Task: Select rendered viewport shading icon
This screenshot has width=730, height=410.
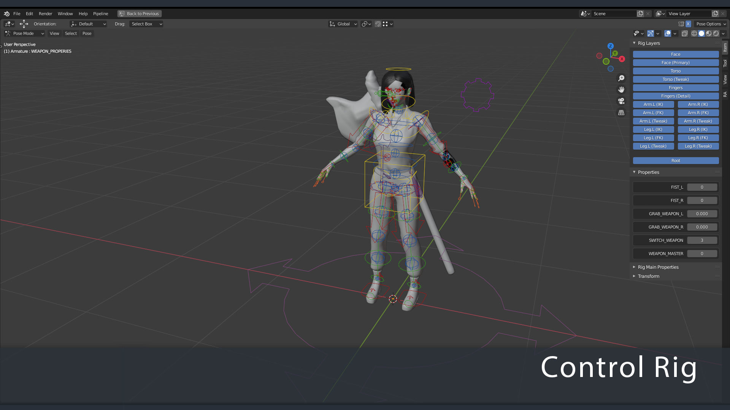Action: 716,33
